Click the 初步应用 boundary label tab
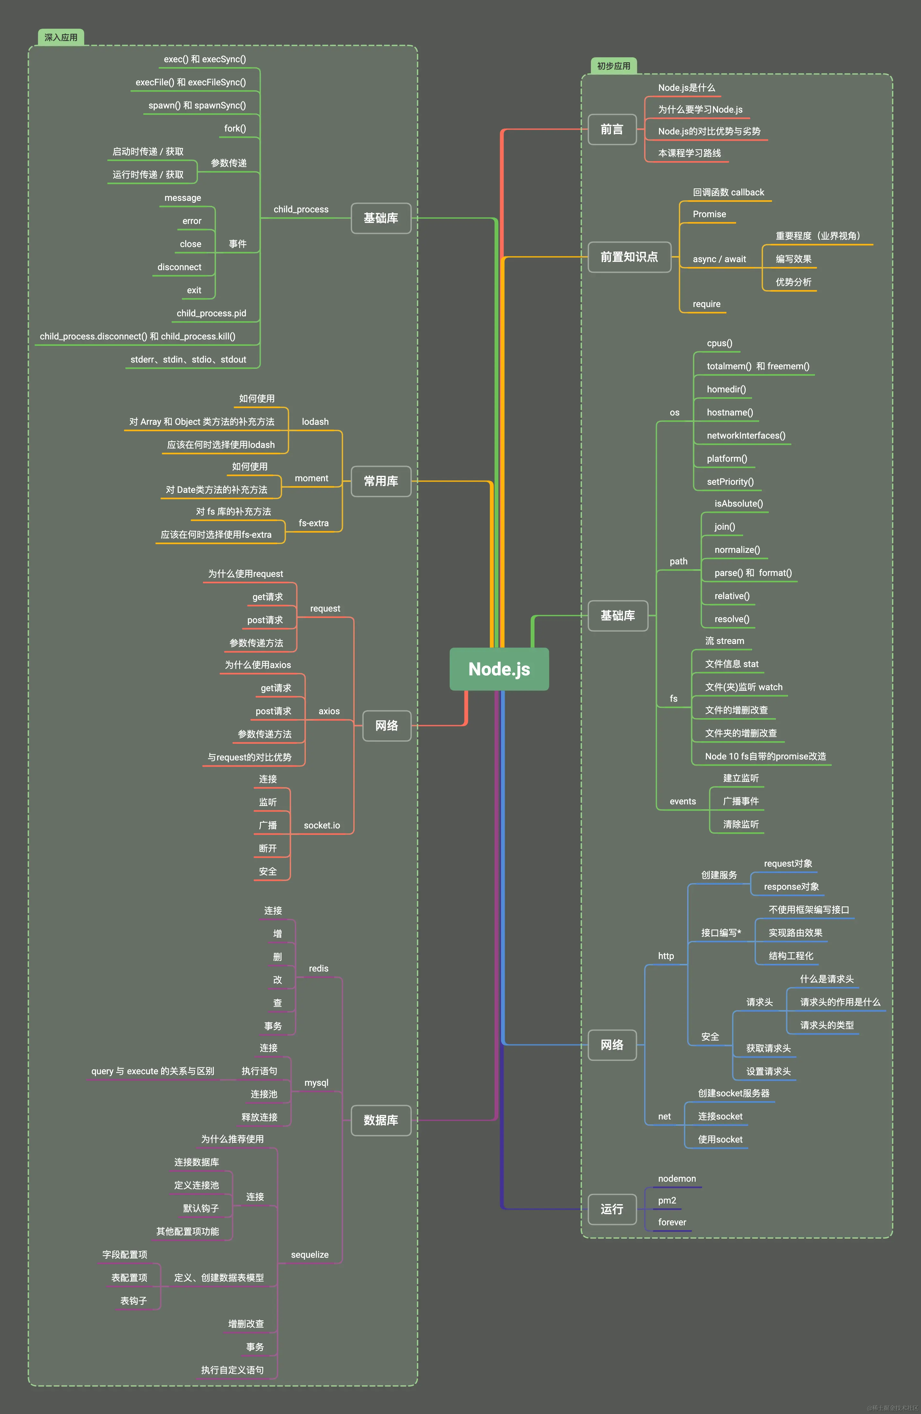The image size is (921, 1414). point(613,66)
